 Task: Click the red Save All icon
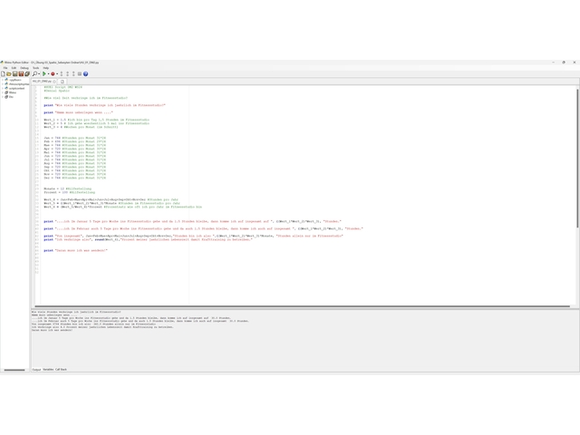pyautogui.click(x=21, y=74)
